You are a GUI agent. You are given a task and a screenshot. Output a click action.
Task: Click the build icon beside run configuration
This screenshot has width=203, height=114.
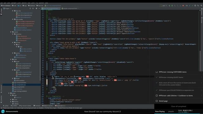point(169,6)
